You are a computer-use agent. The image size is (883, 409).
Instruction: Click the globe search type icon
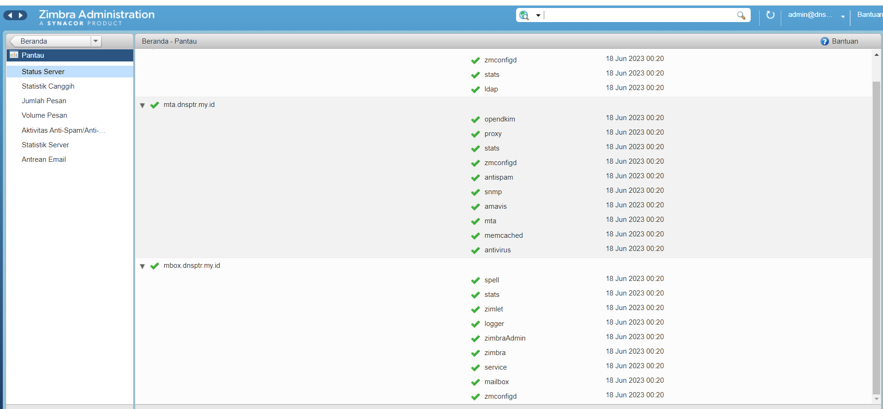524,15
